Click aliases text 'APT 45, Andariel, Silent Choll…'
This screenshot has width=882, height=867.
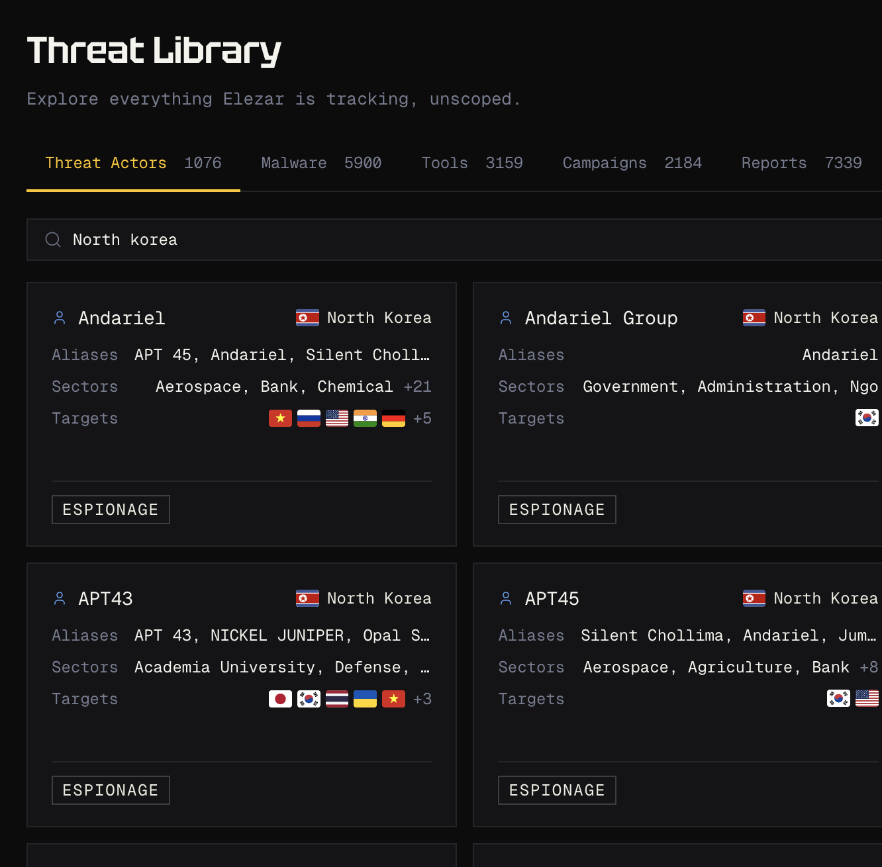pyautogui.click(x=282, y=355)
